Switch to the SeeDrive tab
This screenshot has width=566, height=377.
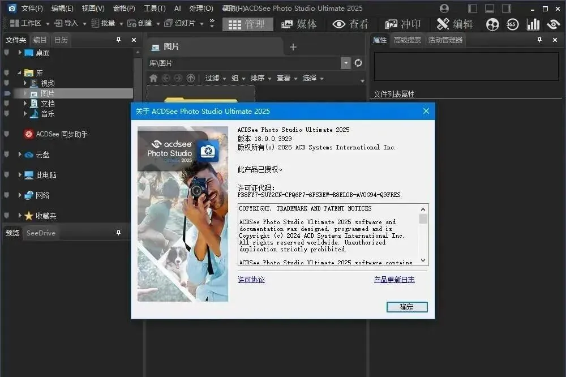[41, 233]
